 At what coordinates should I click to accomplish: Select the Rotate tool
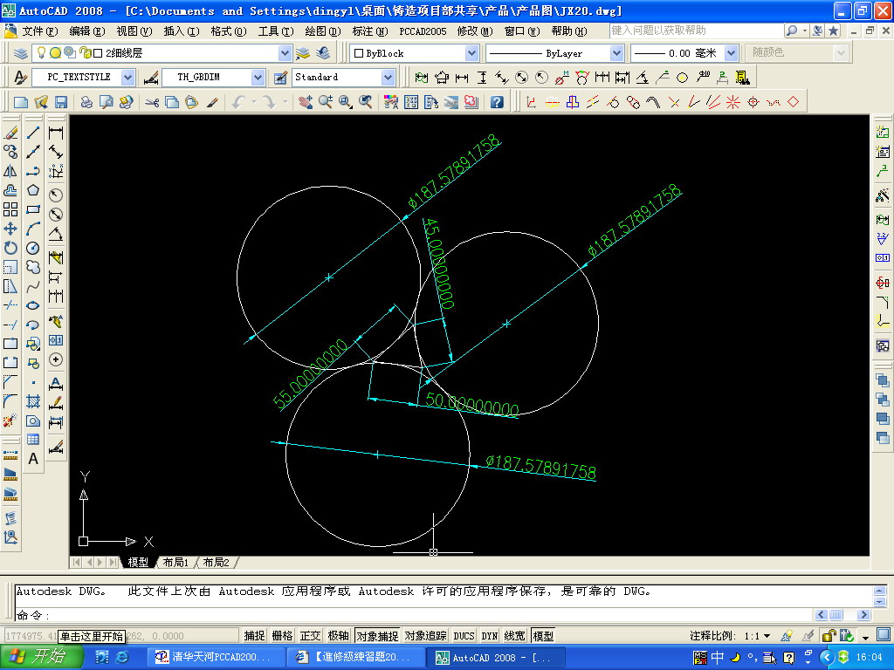point(10,249)
